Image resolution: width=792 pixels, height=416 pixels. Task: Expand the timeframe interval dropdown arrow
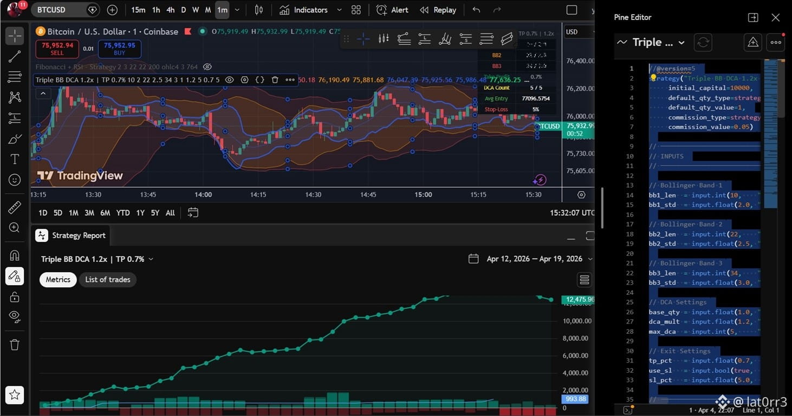coord(237,10)
